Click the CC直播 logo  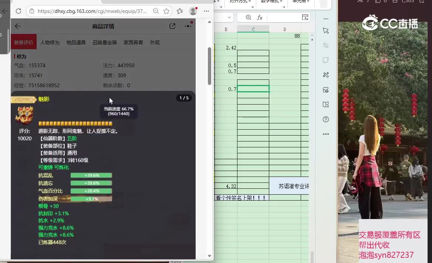[x=390, y=23]
